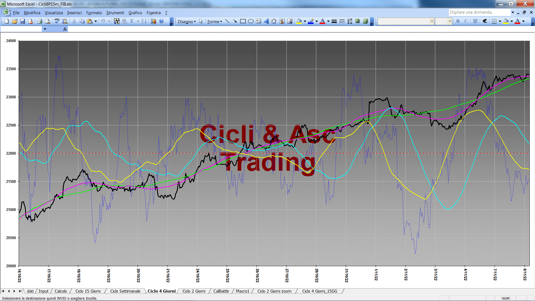The width and height of the screenshot is (535, 301).
Task: Insert a Text Box from the Drawing toolbar
Action: coord(259,21)
